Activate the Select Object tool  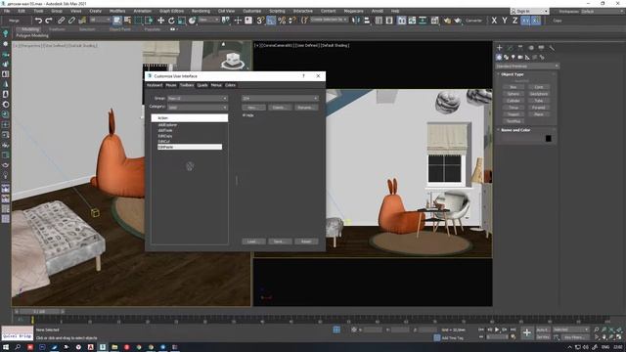117,21
